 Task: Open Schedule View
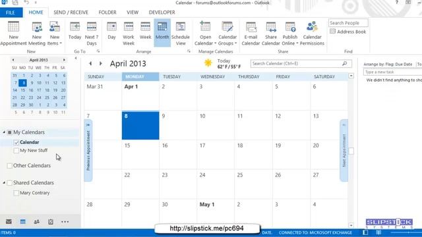[x=181, y=34]
